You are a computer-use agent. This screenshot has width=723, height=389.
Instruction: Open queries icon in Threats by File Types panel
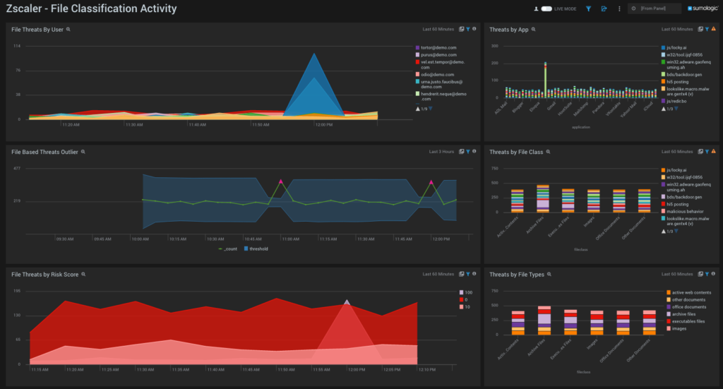pos(700,274)
